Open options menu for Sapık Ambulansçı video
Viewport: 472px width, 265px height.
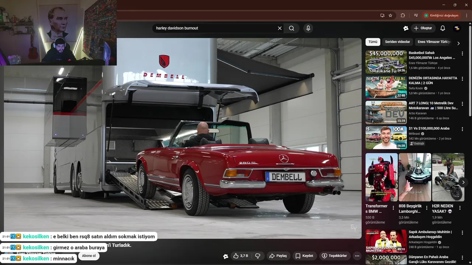click(x=462, y=233)
